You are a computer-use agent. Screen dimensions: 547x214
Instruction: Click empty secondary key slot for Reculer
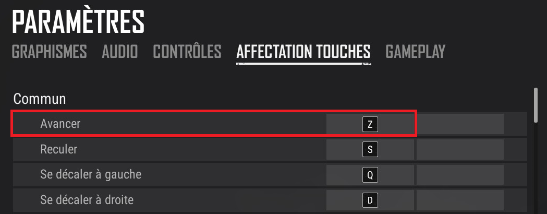(460, 150)
